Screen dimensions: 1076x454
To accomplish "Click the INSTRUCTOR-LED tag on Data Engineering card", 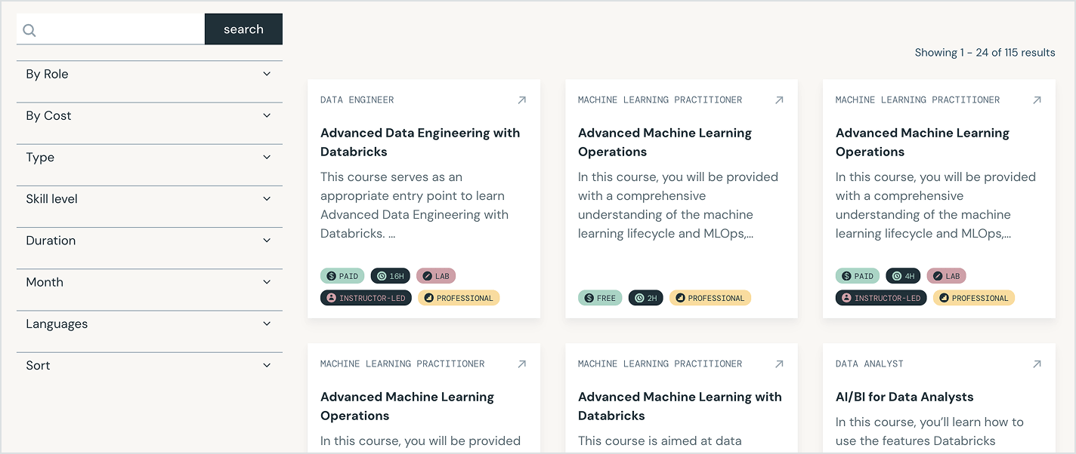I will [x=366, y=298].
